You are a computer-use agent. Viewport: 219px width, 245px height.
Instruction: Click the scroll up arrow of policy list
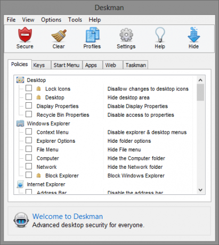click(200, 80)
